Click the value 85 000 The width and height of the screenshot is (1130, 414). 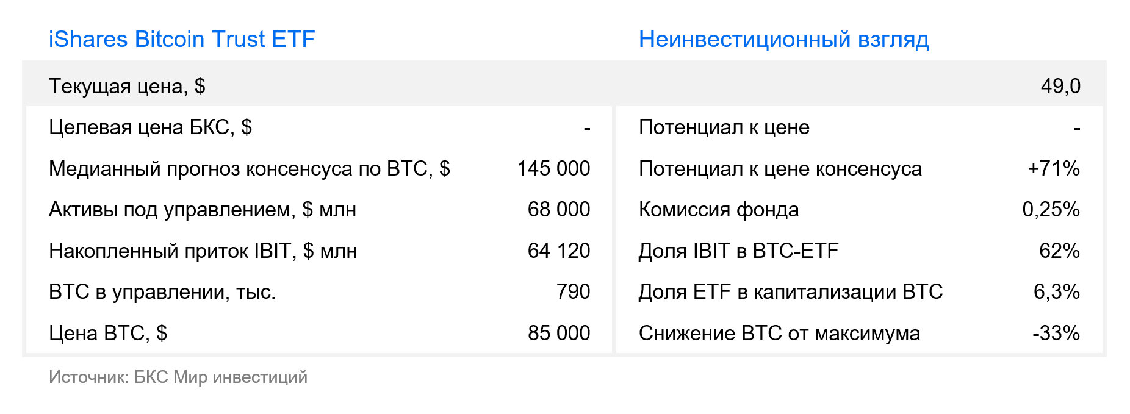(x=559, y=333)
